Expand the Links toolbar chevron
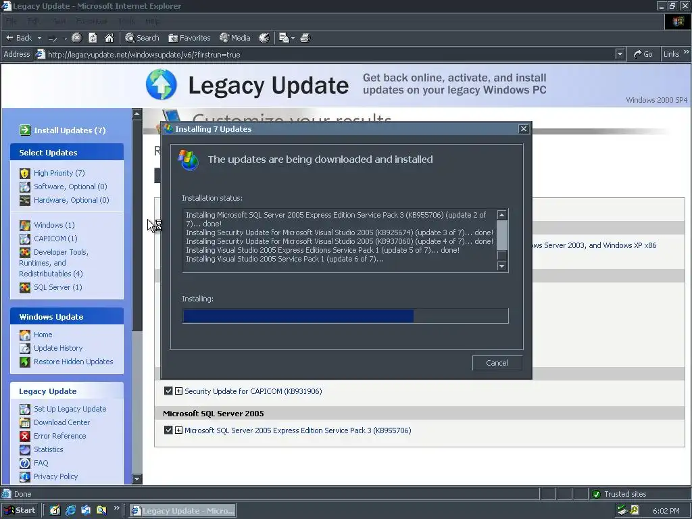Screen dimensions: 692x519 coord(687,52)
